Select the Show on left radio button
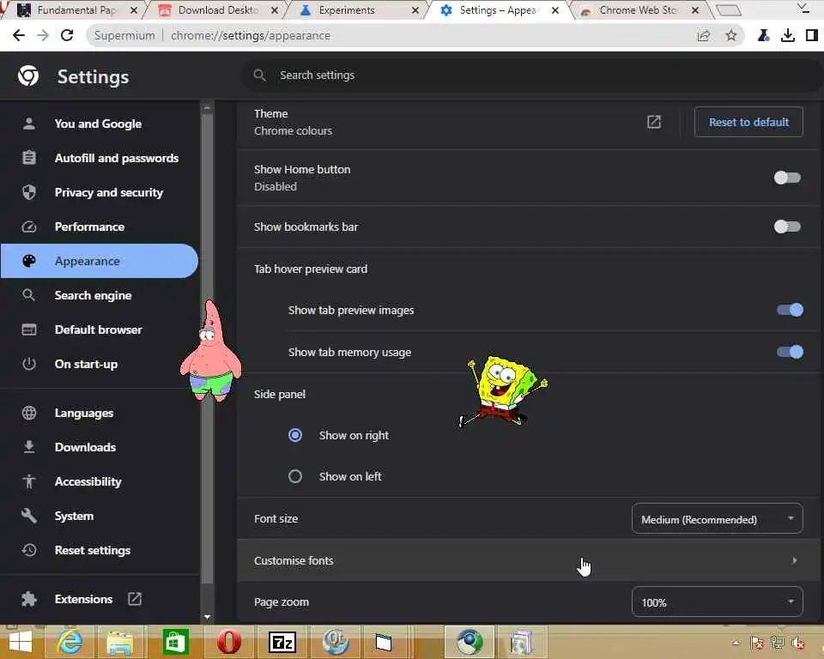Screen dimensions: 824x659 click(295, 476)
